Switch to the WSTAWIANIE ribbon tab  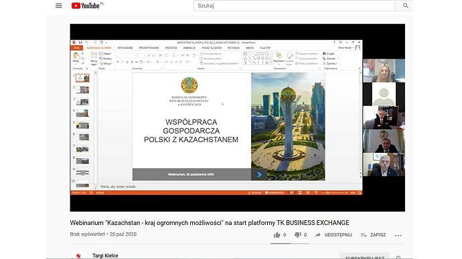click(125, 48)
